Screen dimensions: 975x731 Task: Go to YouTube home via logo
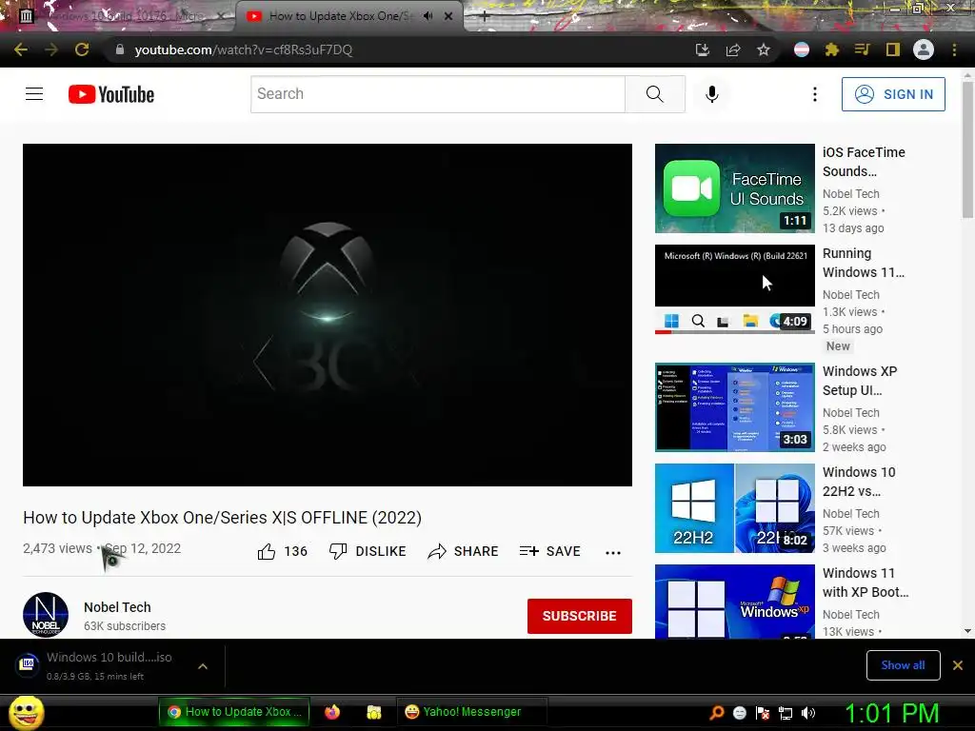pos(111,94)
